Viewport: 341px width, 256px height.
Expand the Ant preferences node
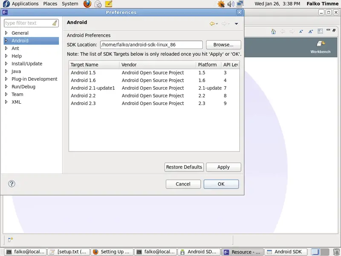6,48
